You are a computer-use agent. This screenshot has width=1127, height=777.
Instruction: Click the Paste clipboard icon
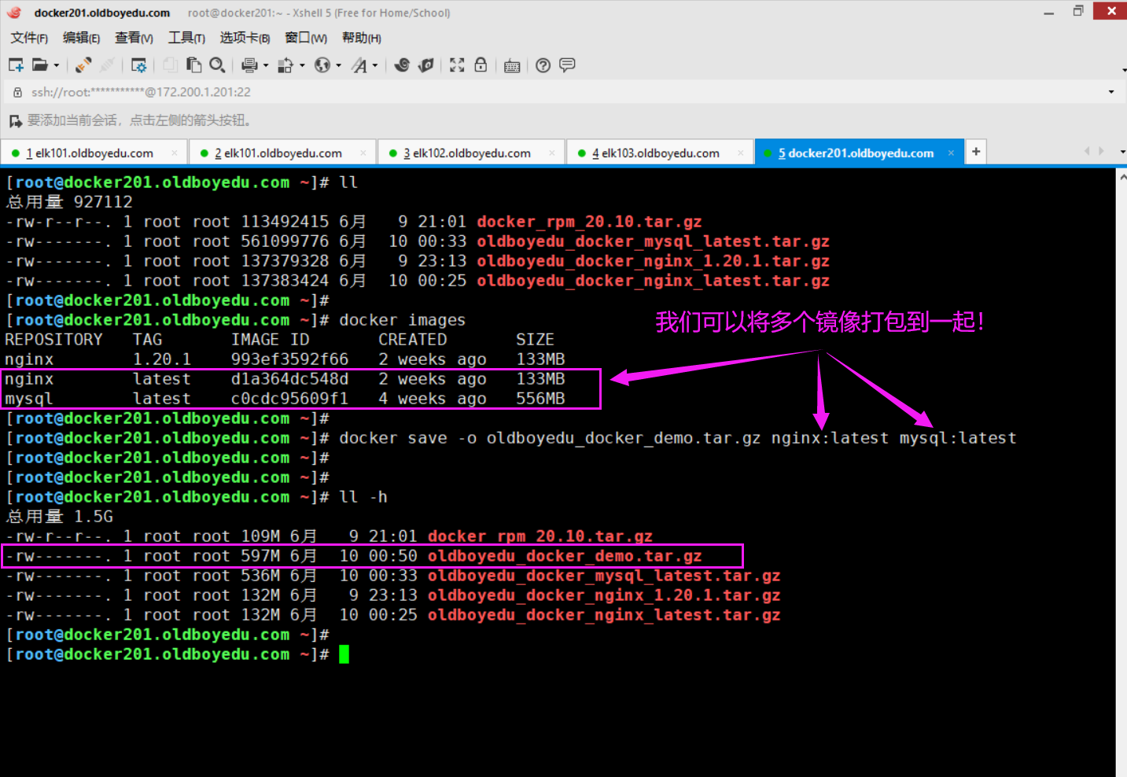pyautogui.click(x=193, y=65)
